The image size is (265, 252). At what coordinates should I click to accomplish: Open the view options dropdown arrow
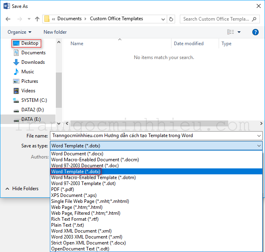point(239,32)
